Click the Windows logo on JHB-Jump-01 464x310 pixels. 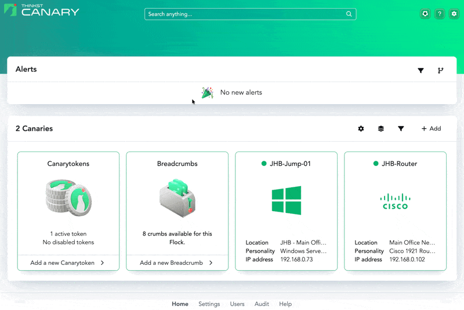click(286, 200)
